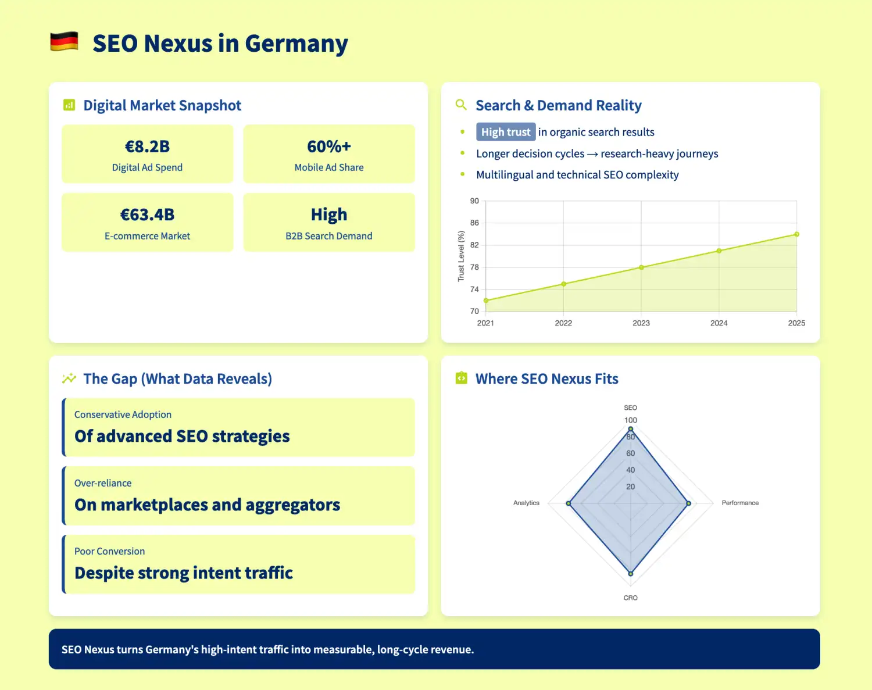Click the 2025 data point on the trust chart
Viewport: 872px width, 690px height.
click(796, 234)
